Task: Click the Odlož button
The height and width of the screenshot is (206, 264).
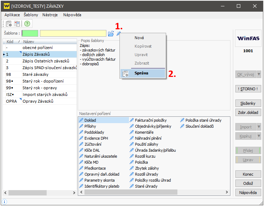Action: click(x=248, y=183)
